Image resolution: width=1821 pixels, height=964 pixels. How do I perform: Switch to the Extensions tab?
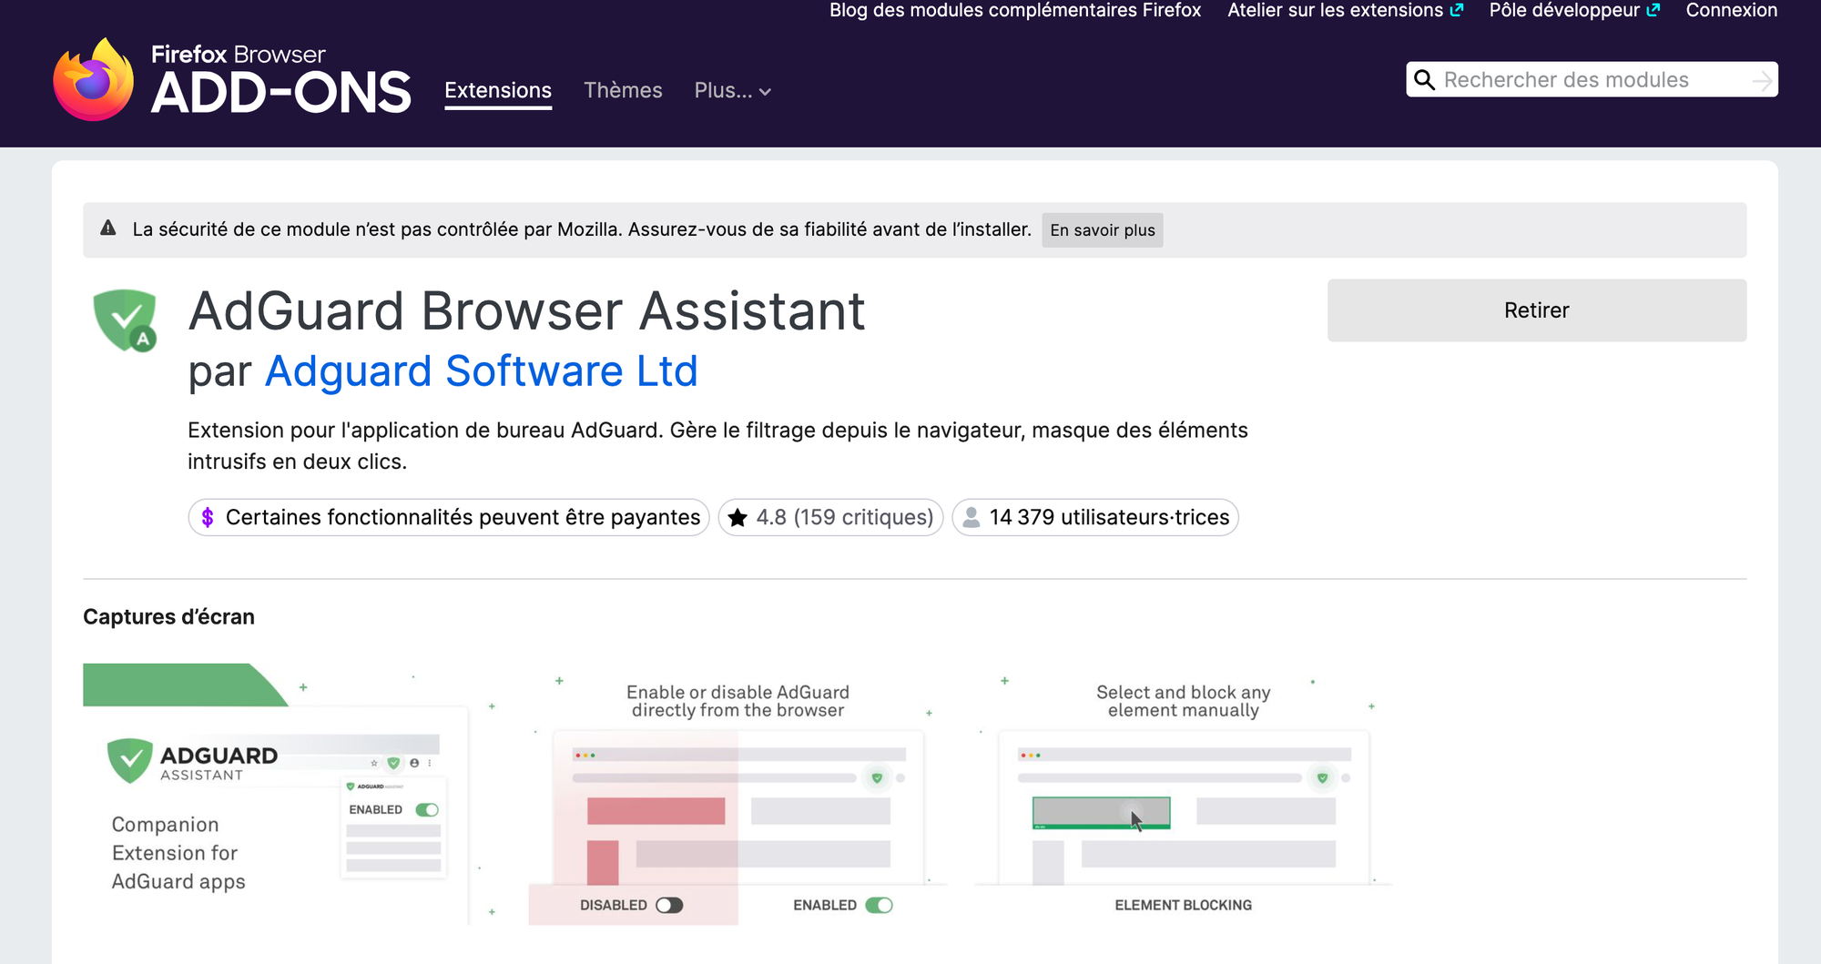(x=498, y=91)
